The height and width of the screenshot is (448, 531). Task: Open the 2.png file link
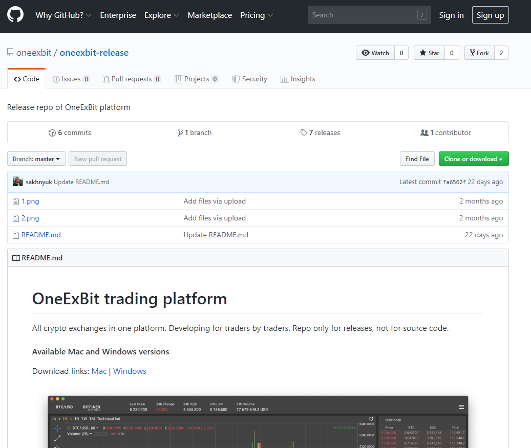coord(30,218)
